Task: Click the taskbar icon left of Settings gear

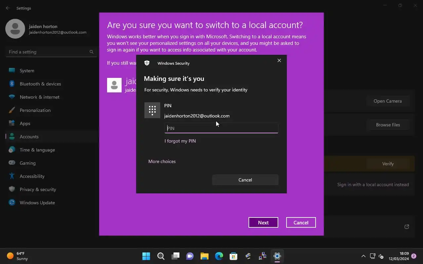Action: click(262, 256)
